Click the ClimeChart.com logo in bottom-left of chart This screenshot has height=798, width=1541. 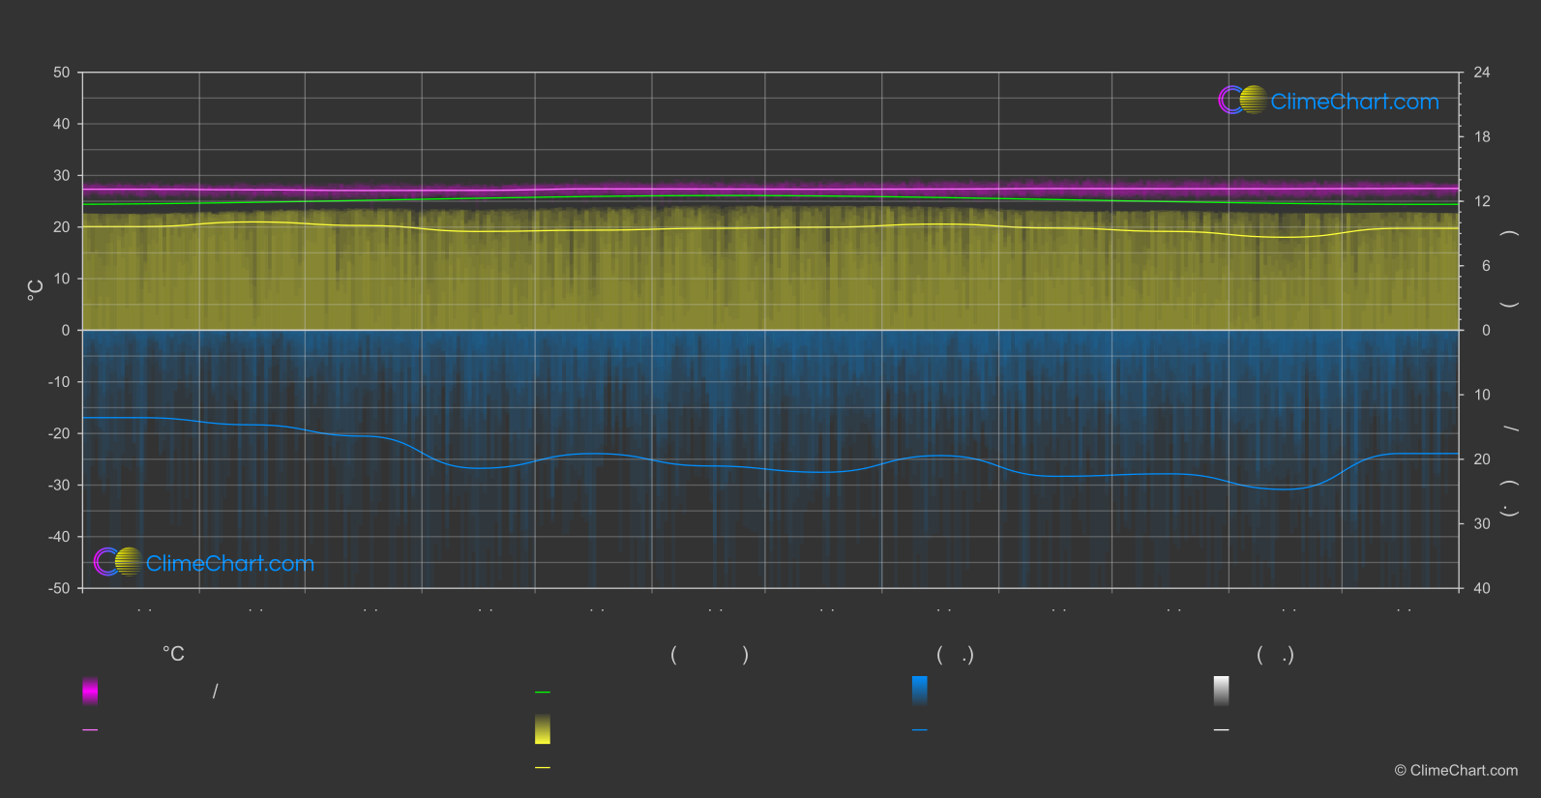click(x=204, y=563)
